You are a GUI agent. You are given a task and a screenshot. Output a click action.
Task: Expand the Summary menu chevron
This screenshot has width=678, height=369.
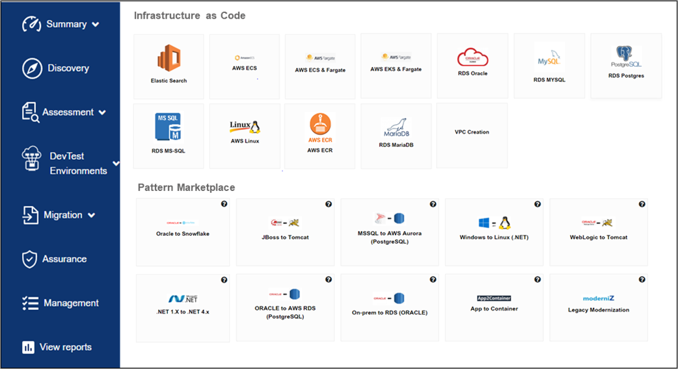(x=96, y=25)
